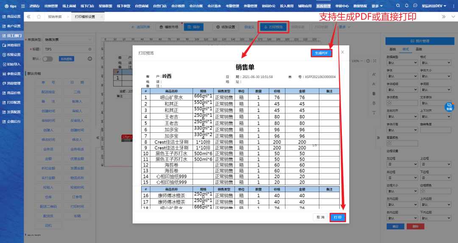Click the home icon in tab bar

tap(39, 17)
